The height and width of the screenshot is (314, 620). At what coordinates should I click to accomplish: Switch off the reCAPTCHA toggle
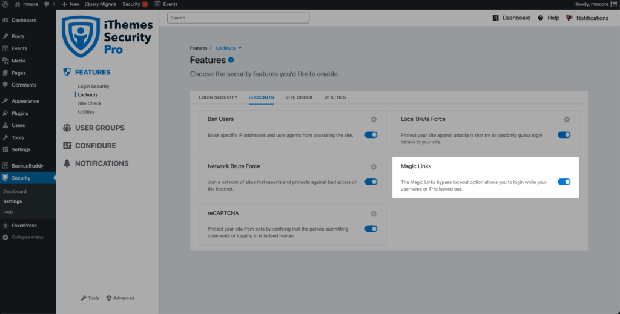[371, 229]
